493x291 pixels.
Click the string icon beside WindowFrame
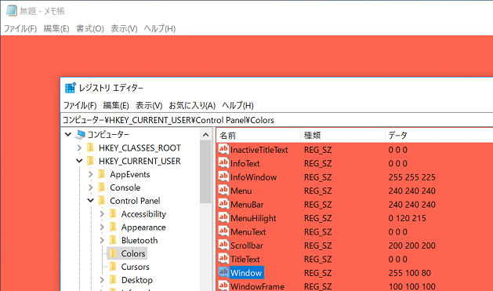(223, 286)
